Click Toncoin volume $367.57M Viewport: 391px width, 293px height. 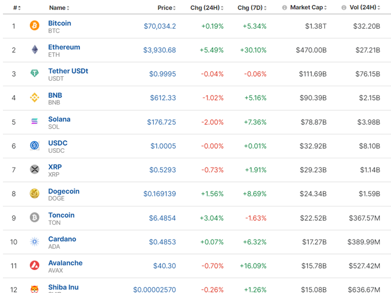click(x=364, y=218)
